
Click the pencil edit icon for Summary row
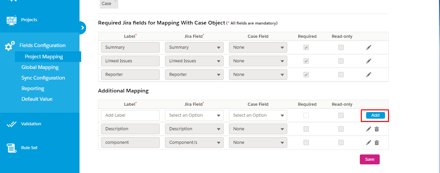coord(368,47)
